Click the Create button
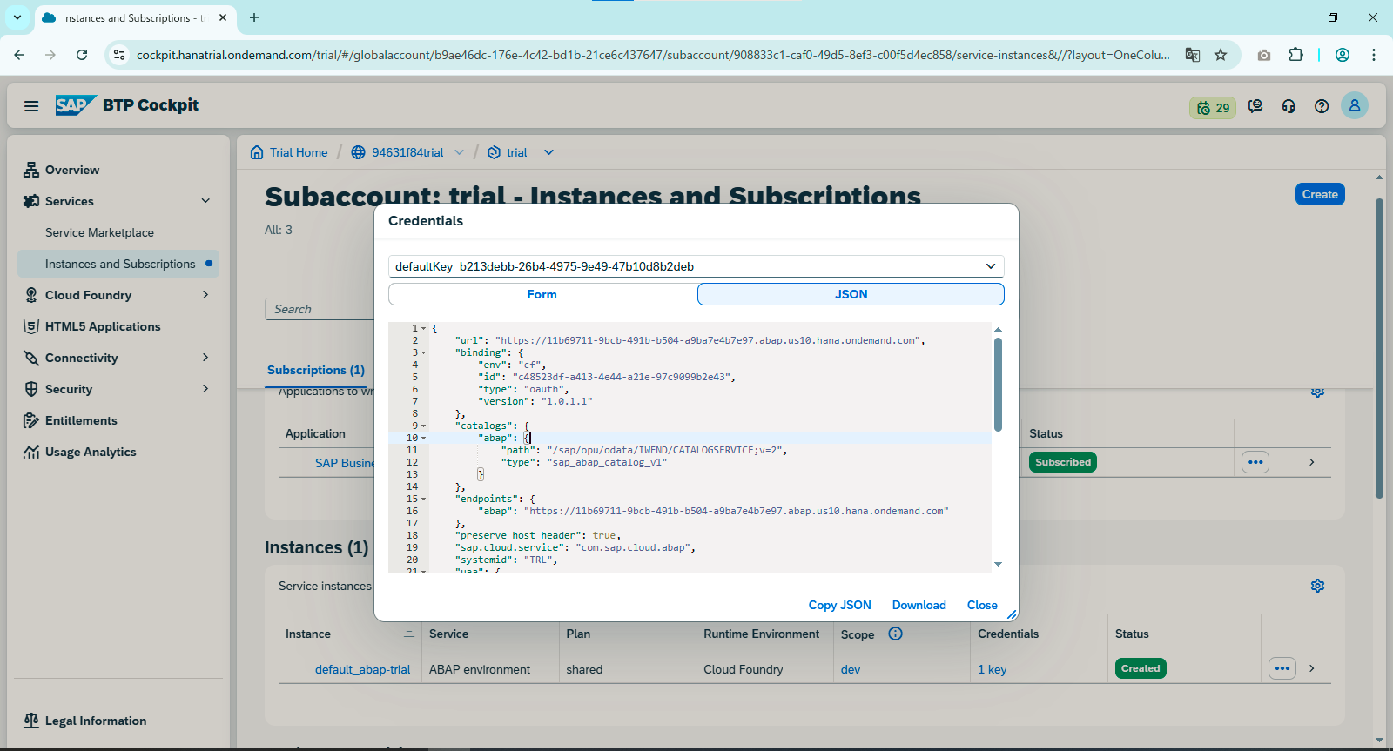The width and height of the screenshot is (1393, 751). pos(1320,194)
